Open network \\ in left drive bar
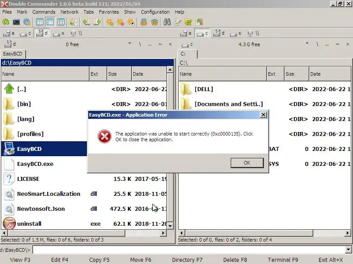 pyautogui.click(x=76, y=33)
